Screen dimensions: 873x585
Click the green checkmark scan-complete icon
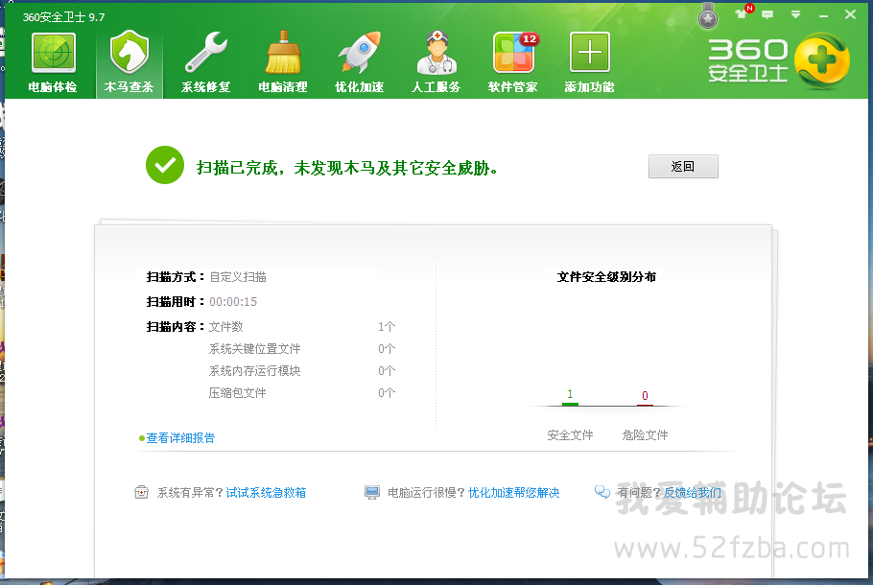tap(165, 165)
